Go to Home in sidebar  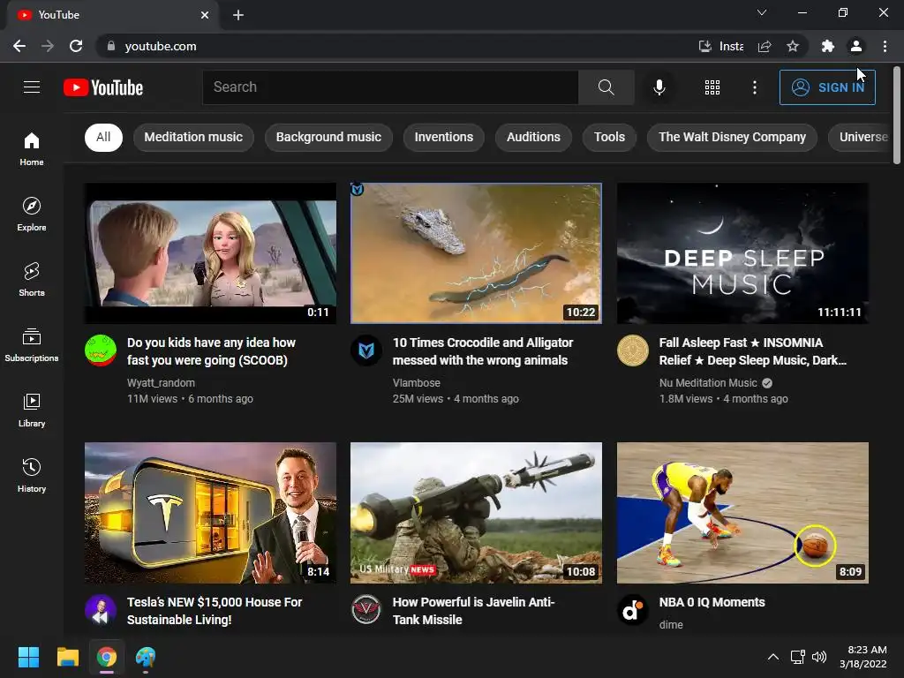click(x=32, y=148)
